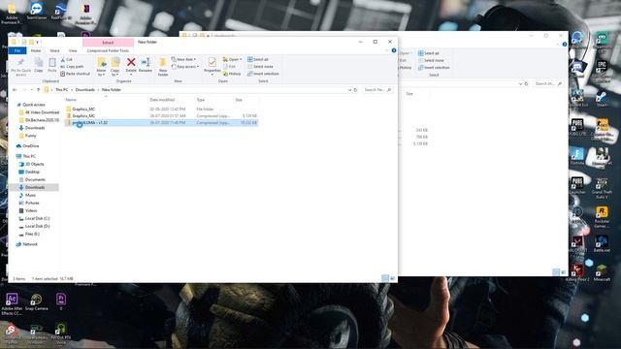Image resolution: width=621 pixels, height=349 pixels.
Task: Open the Compressed Folder Tools tab
Action: [x=108, y=50]
